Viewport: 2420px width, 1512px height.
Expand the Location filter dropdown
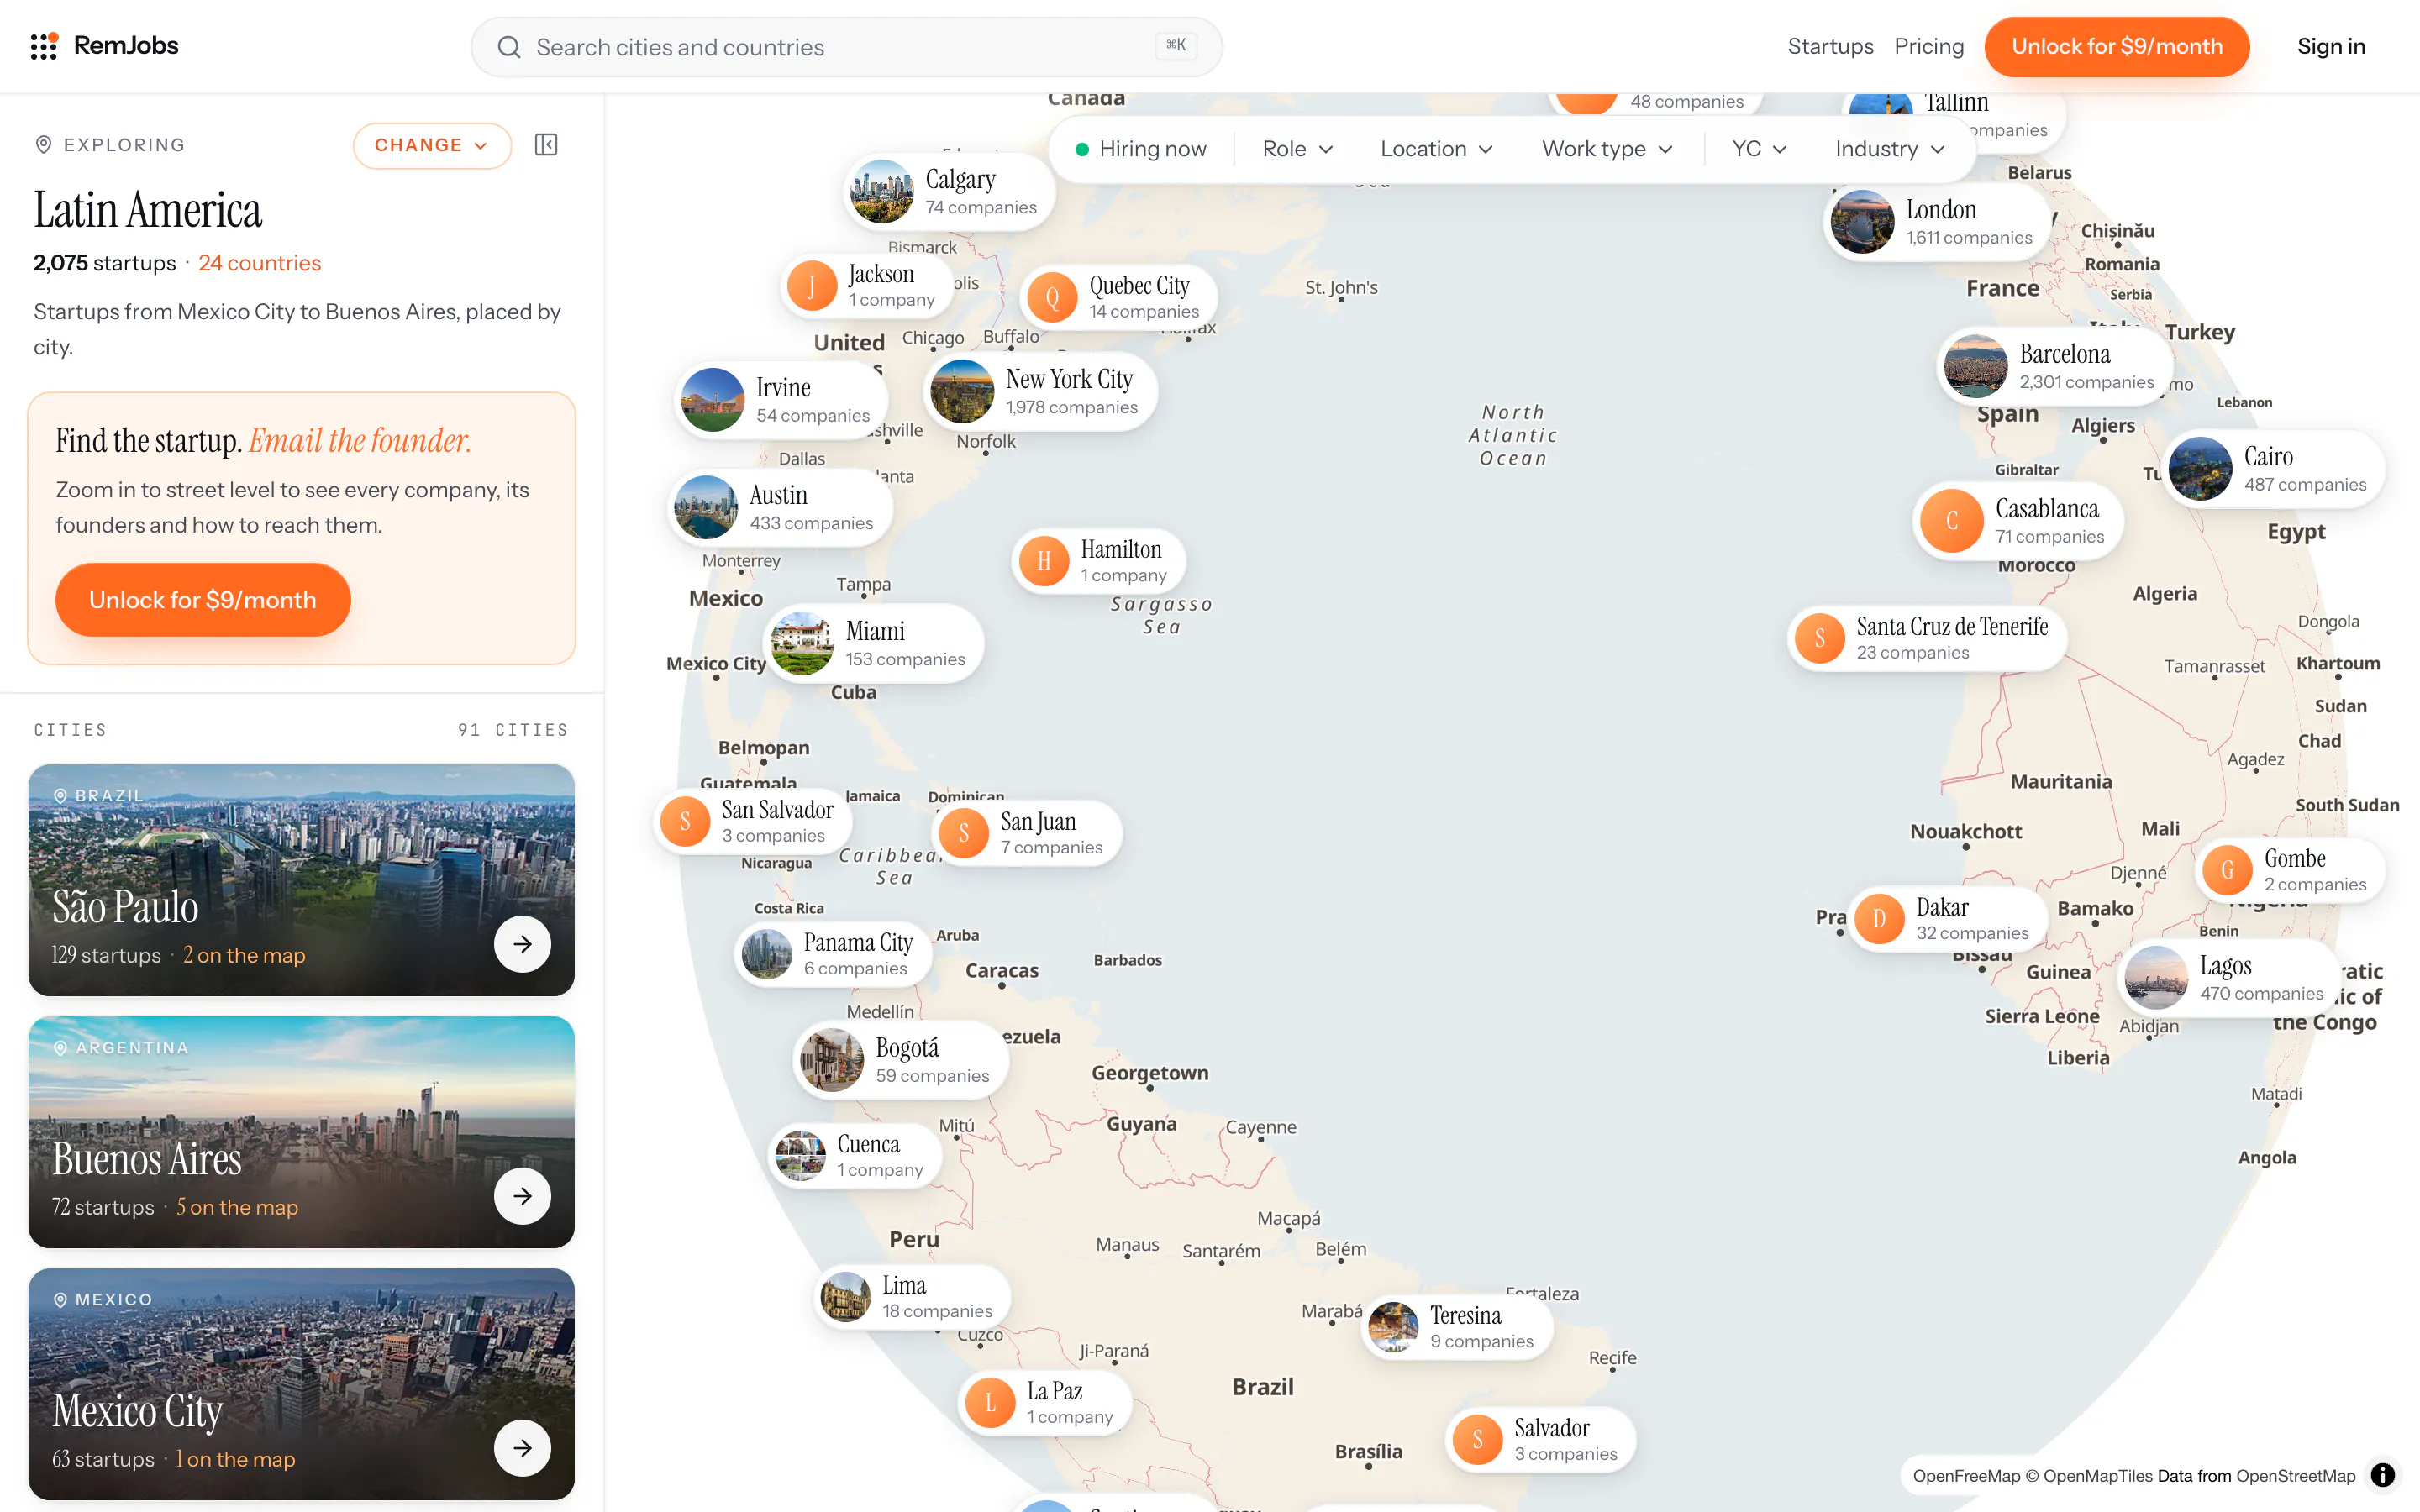click(x=1437, y=149)
